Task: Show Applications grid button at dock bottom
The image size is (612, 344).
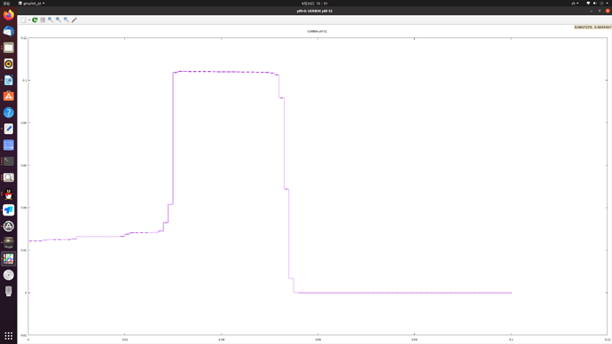Action: pyautogui.click(x=9, y=335)
